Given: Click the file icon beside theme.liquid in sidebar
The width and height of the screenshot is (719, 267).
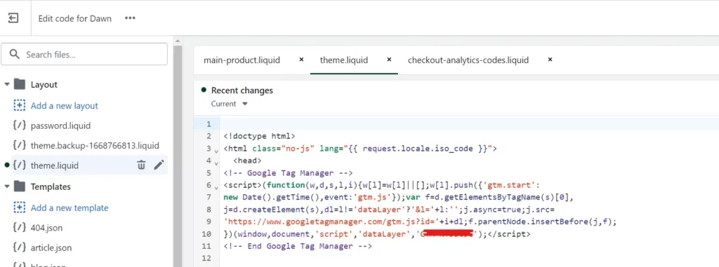Looking at the screenshot, I should (19, 165).
